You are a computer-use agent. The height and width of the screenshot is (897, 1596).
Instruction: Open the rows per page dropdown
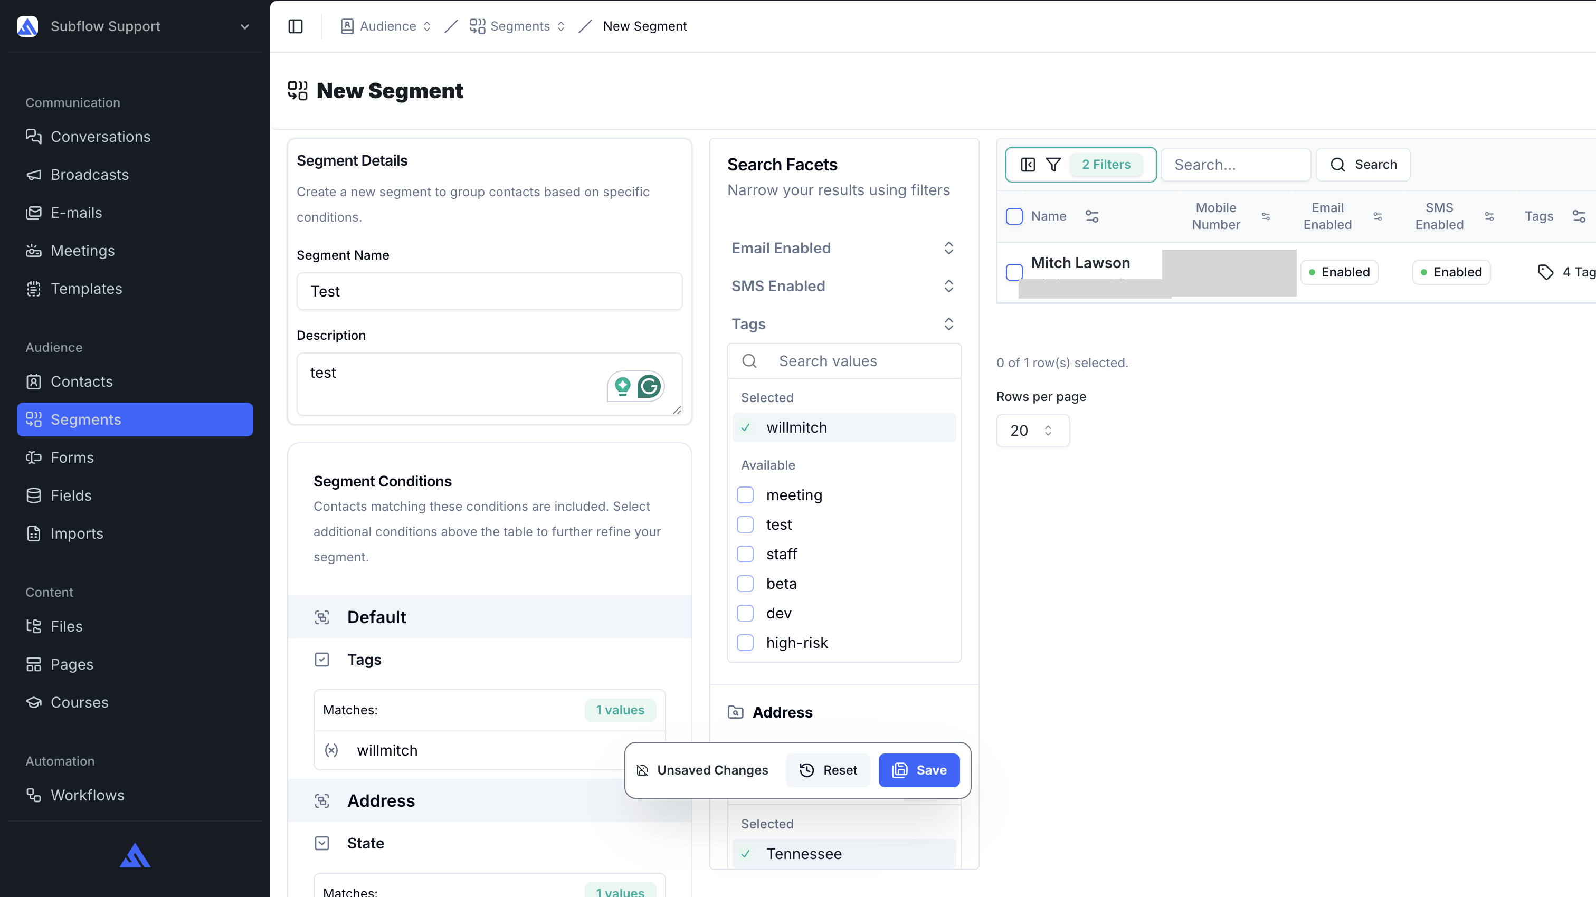pos(1033,431)
